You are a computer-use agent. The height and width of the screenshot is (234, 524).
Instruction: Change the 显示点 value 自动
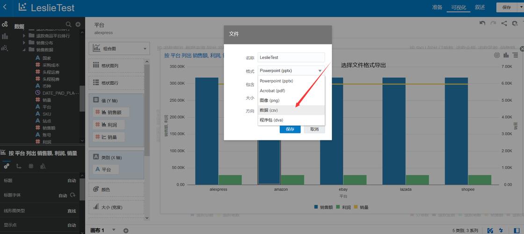pos(72,225)
